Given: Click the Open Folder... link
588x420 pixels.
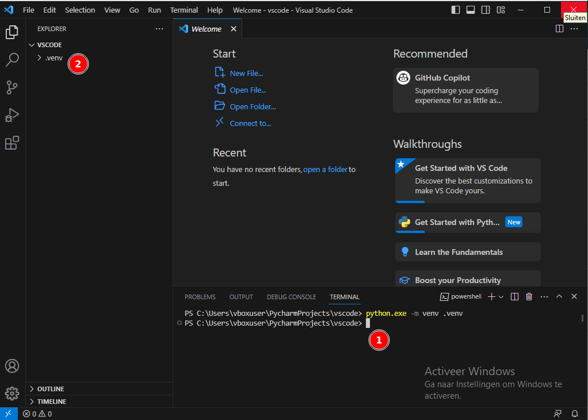Looking at the screenshot, I should click(x=253, y=106).
